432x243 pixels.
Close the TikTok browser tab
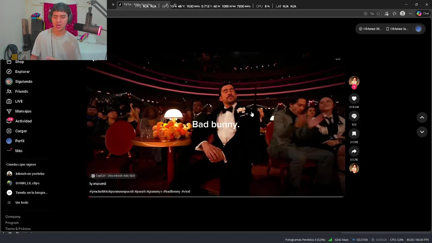point(167,5)
